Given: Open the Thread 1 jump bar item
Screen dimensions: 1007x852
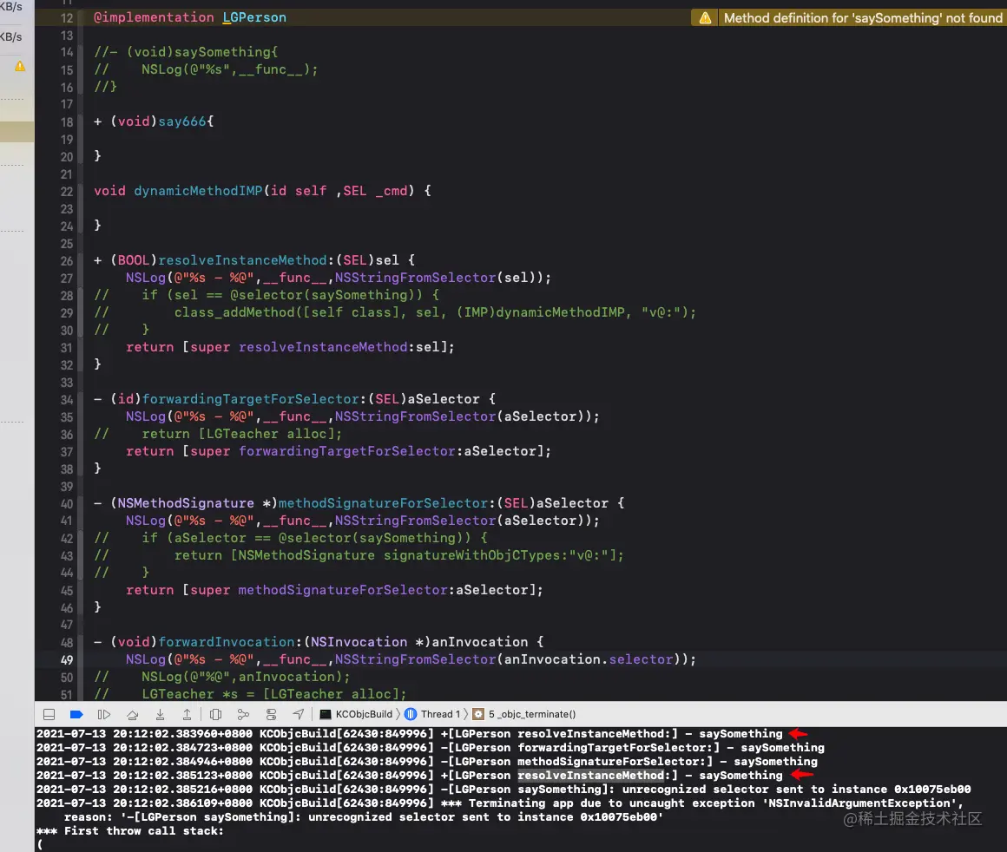Looking at the screenshot, I should click(x=433, y=714).
